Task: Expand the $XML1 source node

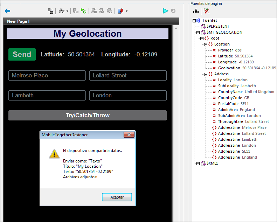Action: pyautogui.click(x=198, y=164)
